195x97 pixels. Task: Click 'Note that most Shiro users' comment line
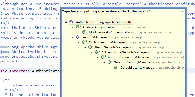pyautogui.click(x=30, y=28)
